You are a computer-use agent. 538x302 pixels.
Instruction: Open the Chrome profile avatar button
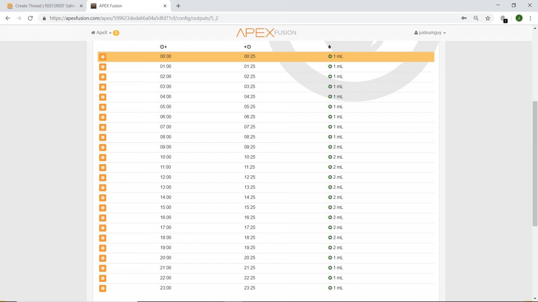(x=519, y=18)
